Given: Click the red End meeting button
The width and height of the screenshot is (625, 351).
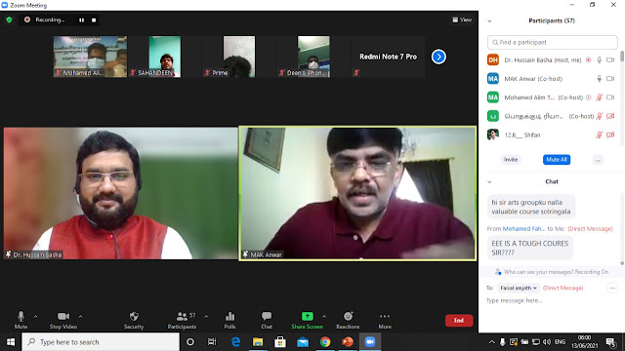Looking at the screenshot, I should 459,321.
